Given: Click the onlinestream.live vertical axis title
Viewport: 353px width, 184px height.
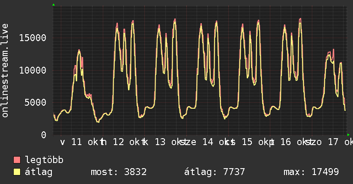Looking at the screenshot, I should click(5, 71).
